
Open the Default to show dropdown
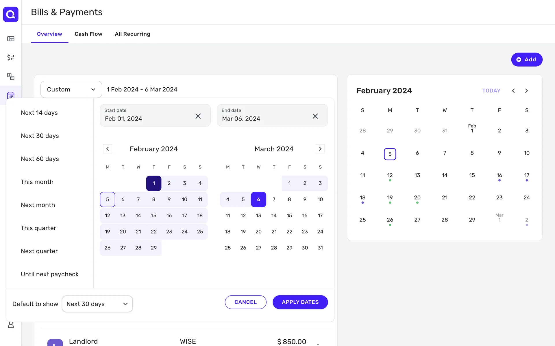97,304
